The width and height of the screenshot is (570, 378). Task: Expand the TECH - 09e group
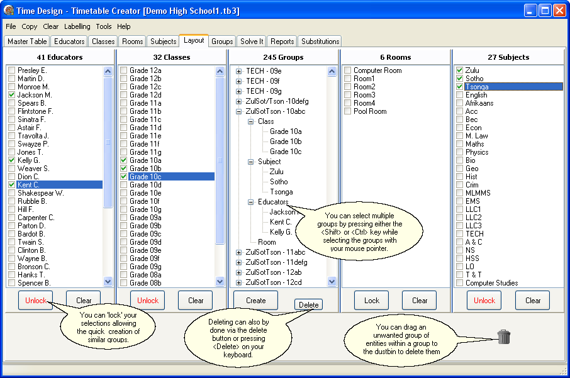(238, 71)
